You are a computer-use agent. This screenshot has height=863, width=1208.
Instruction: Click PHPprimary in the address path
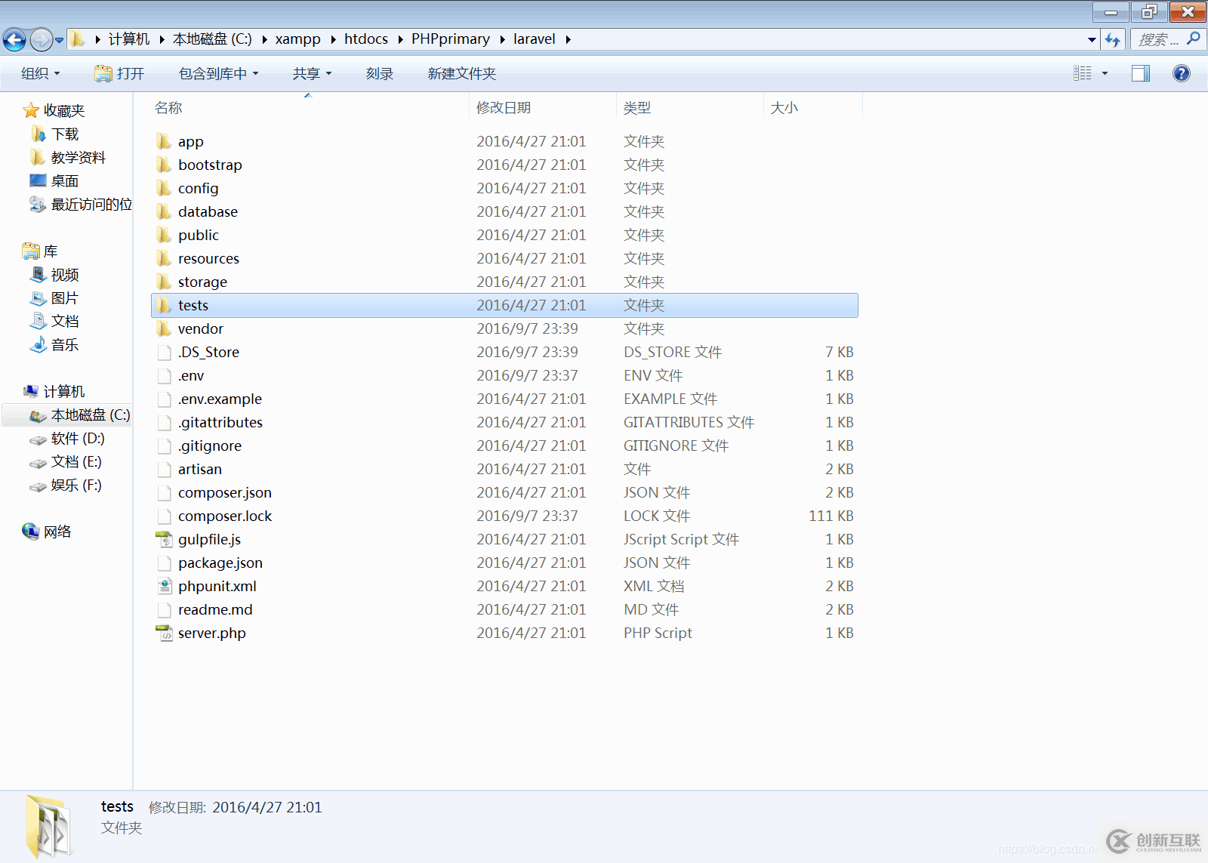point(450,39)
